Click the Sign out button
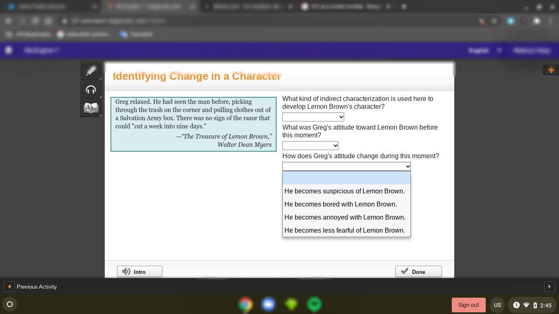 (469, 305)
